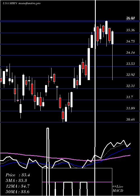
Task: Select the 31.09 price axis label
Action: coord(130,108)
